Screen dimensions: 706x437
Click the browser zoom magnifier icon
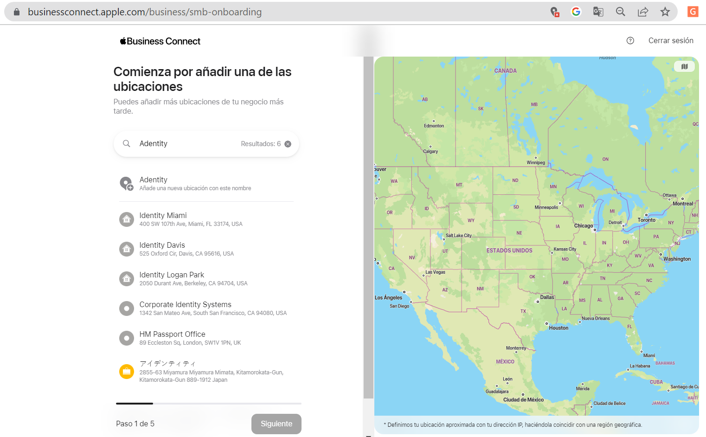tap(620, 12)
